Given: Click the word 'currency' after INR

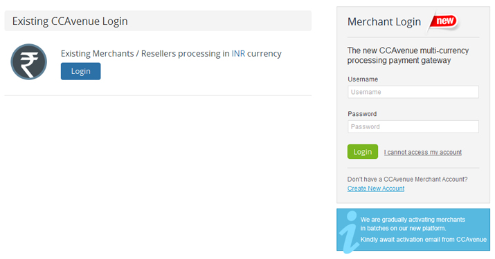Looking at the screenshot, I should (x=264, y=54).
